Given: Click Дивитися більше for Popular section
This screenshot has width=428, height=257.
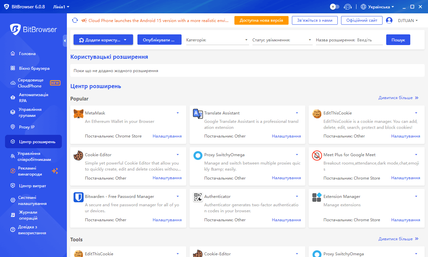Looking at the screenshot, I should (x=399, y=98).
